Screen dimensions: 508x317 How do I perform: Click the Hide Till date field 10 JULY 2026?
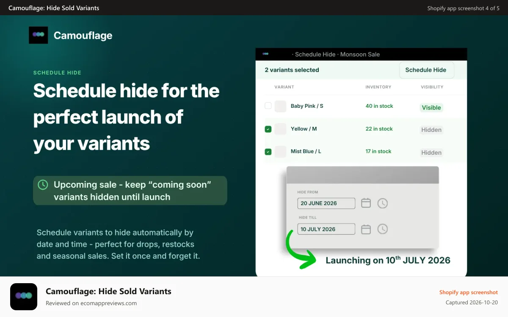[326, 229]
